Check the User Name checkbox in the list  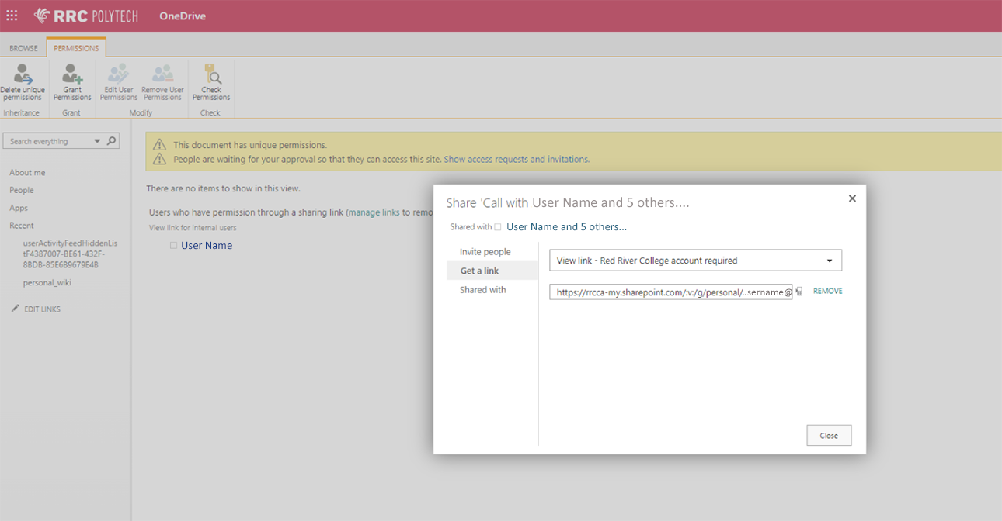pos(172,245)
